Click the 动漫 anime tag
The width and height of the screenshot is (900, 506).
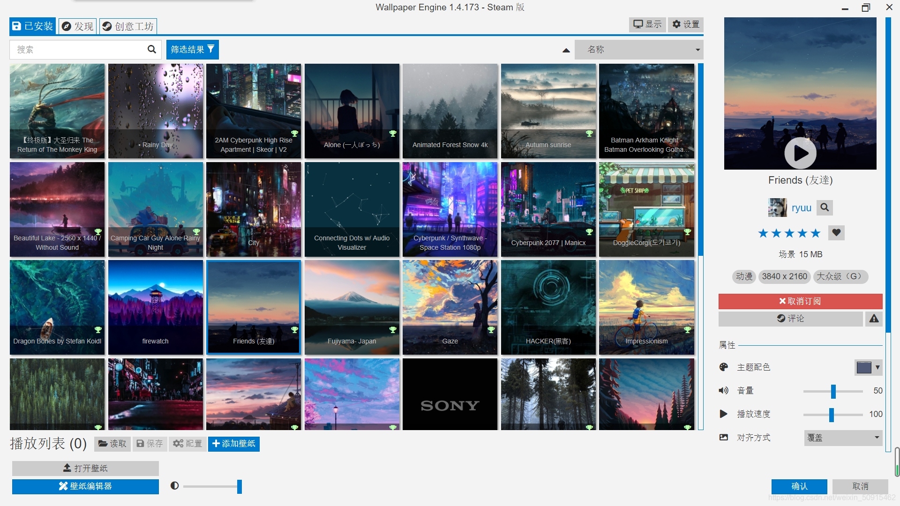(744, 276)
